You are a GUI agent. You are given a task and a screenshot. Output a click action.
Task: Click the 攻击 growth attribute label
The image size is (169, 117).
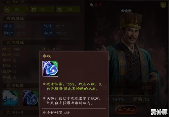[8, 26]
